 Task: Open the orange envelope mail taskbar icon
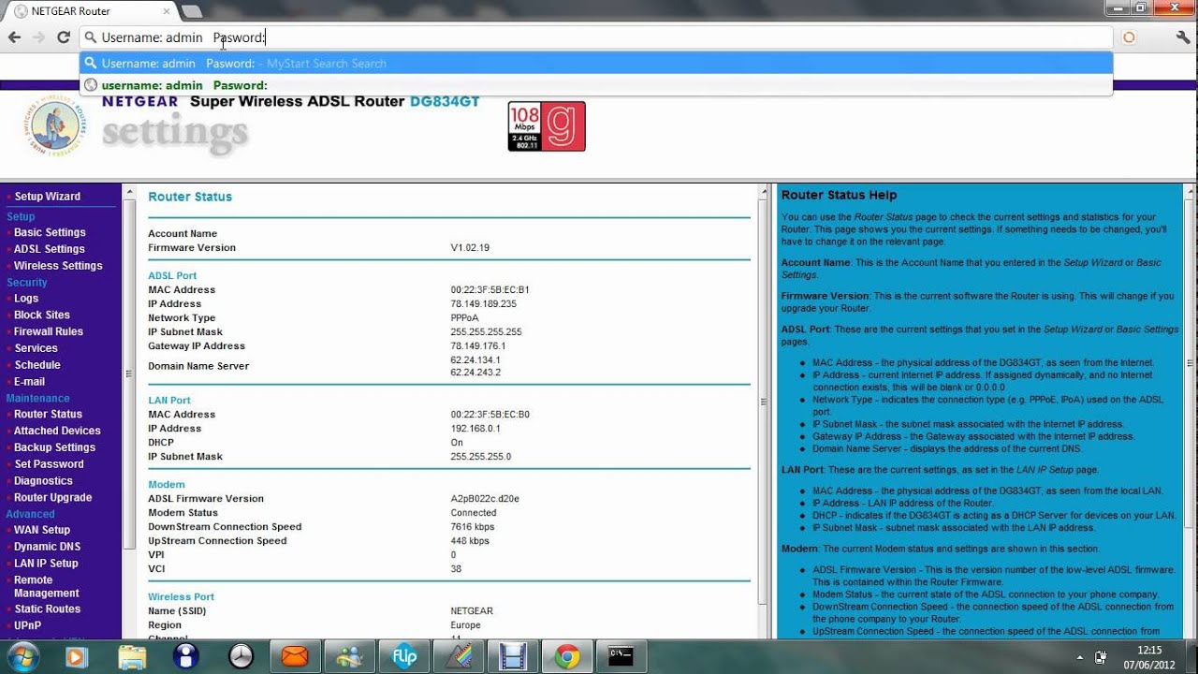(295, 657)
